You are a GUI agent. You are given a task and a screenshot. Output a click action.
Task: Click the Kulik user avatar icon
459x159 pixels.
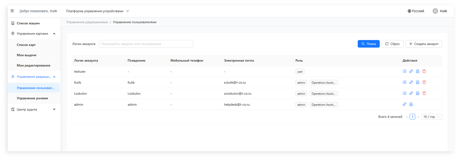[435, 11]
